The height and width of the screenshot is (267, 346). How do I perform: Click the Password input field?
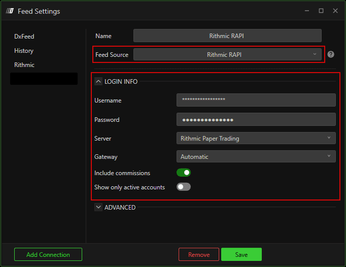pyautogui.click(x=256, y=119)
